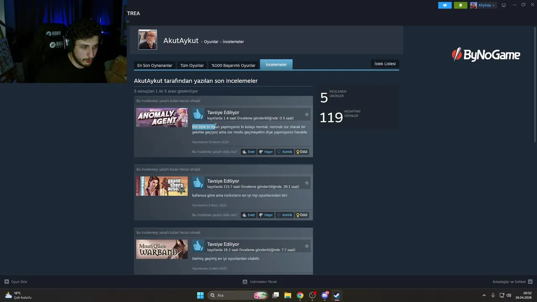537x302 pixels.
Task: Click Oyun Ekle at the bottom left
Action: point(16,282)
